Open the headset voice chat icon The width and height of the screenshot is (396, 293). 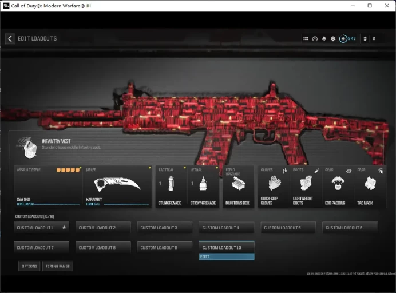coord(315,39)
